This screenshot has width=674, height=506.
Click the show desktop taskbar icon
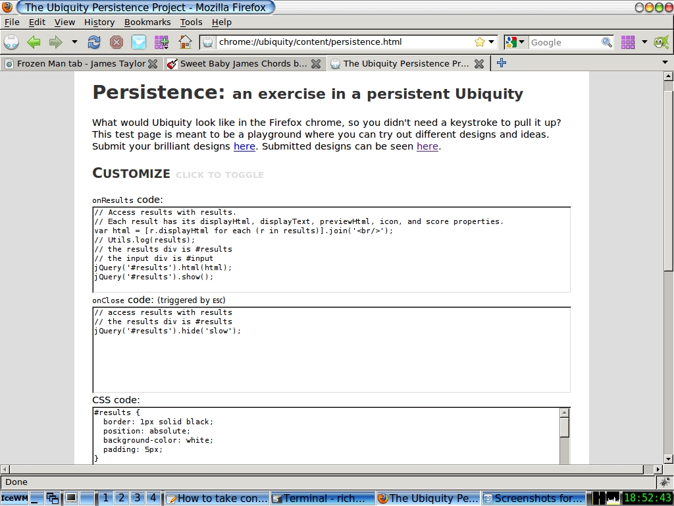point(37,498)
